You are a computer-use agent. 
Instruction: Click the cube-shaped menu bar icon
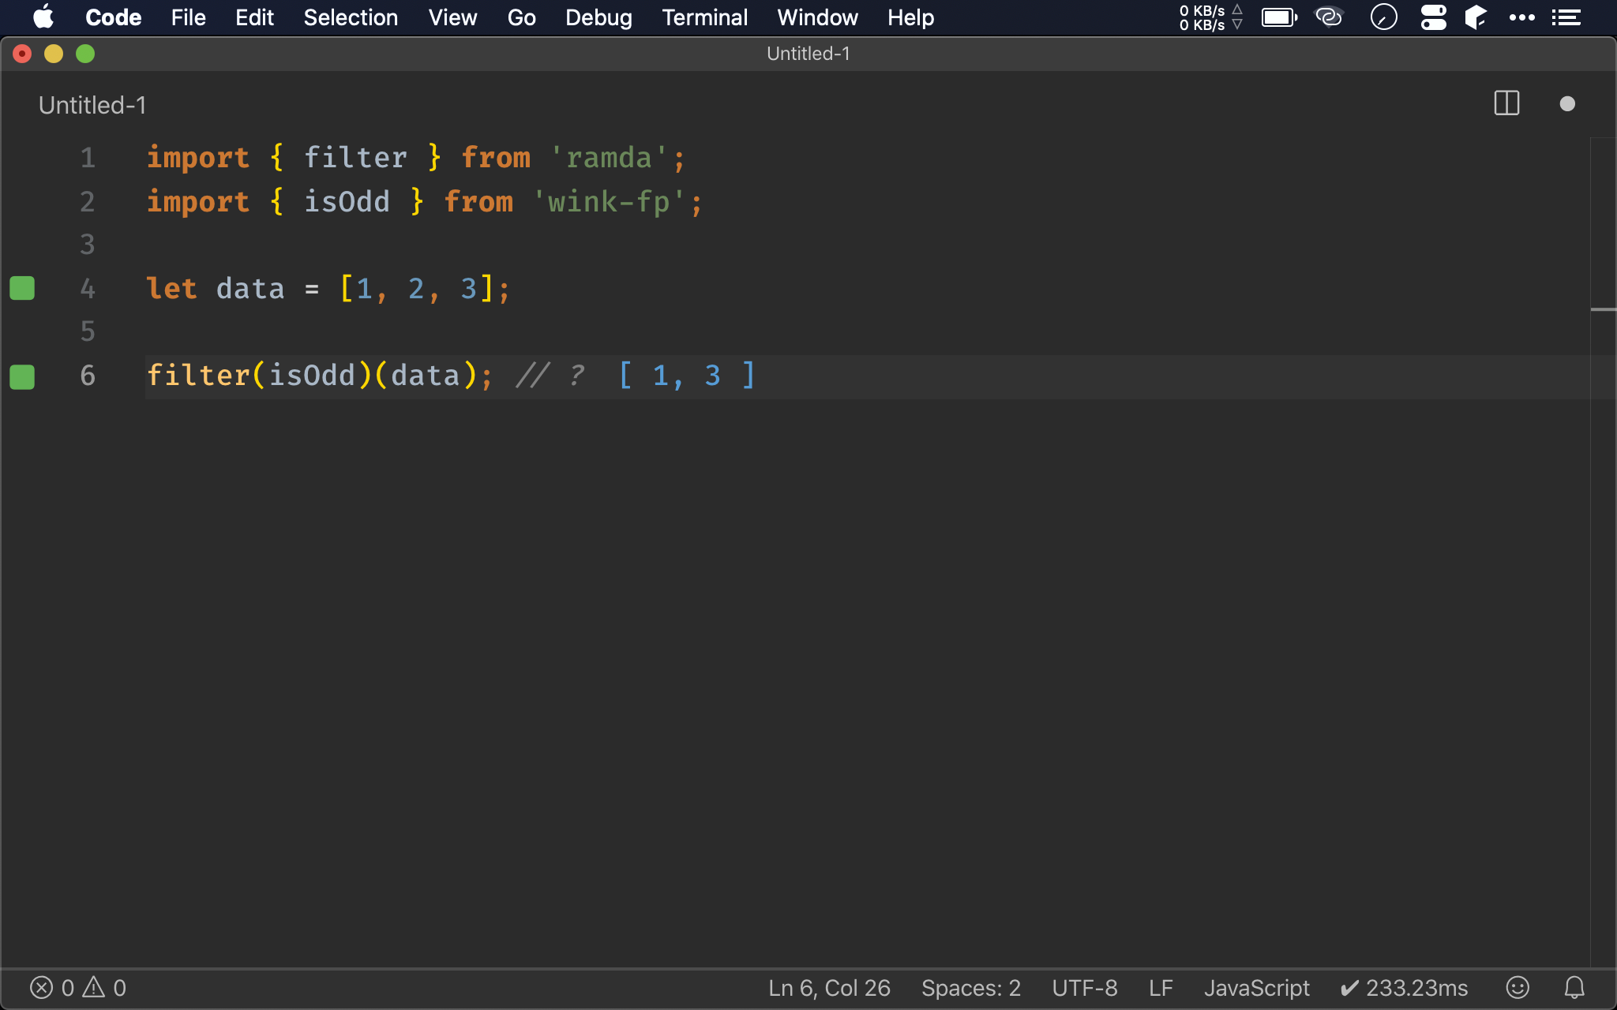[1476, 17]
